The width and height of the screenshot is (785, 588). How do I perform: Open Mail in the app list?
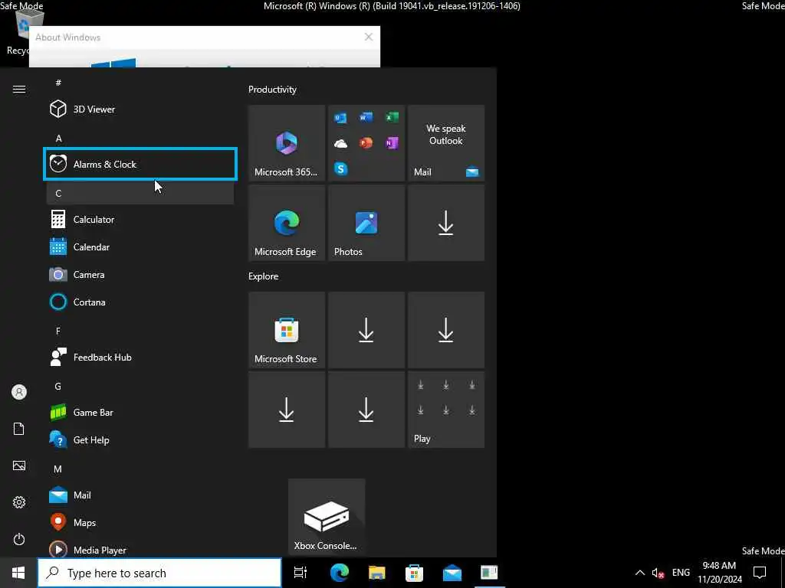[x=140, y=495]
